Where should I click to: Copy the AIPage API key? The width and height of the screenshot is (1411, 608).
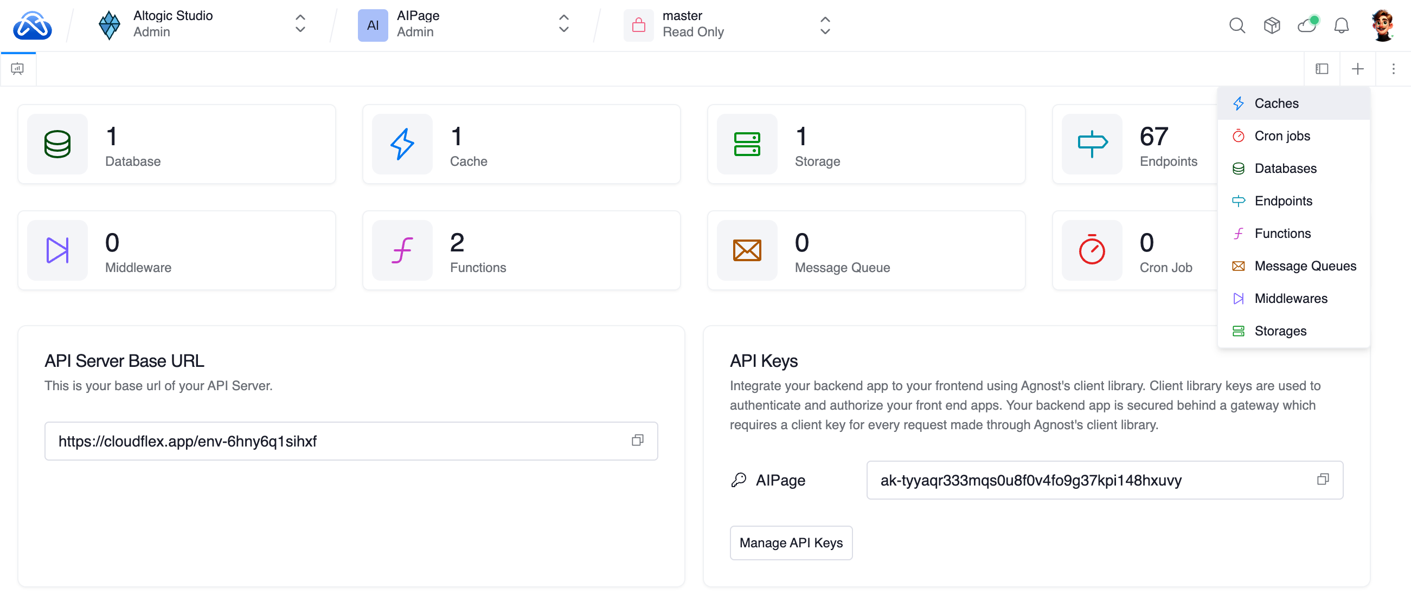pyautogui.click(x=1322, y=480)
